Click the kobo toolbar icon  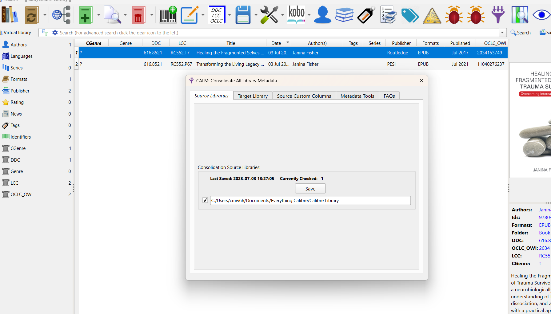[296, 15]
